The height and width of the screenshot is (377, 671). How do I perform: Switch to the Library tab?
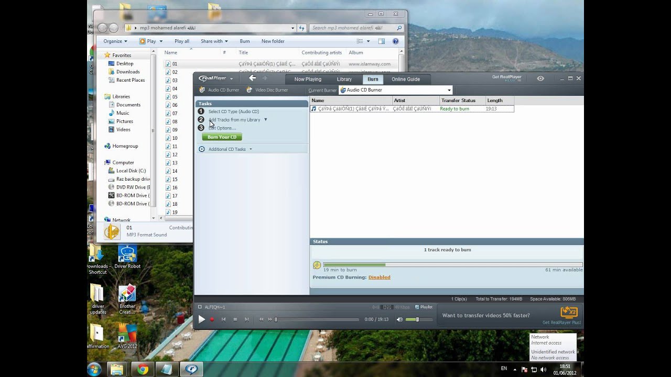click(x=344, y=79)
